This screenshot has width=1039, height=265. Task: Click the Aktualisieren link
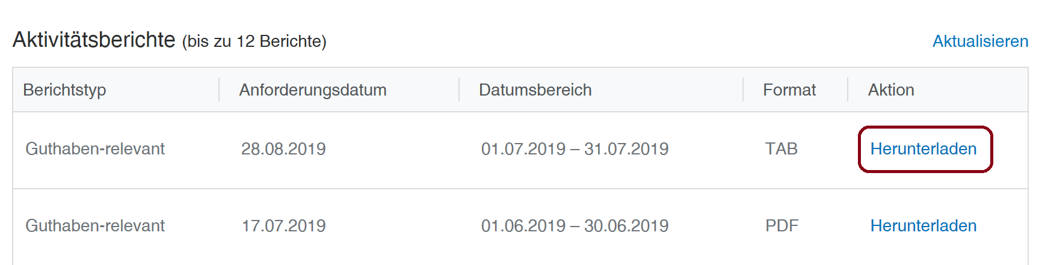[x=979, y=41]
